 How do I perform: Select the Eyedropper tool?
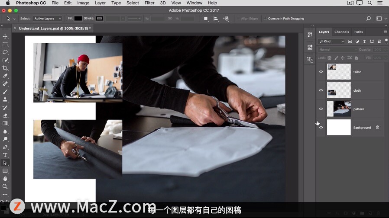5,76
